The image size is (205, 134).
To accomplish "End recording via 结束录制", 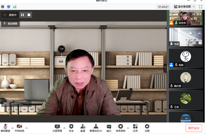I will [120, 128].
